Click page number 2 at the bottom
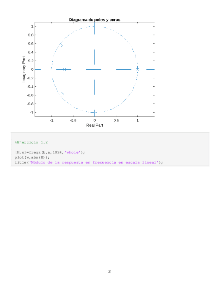The height and width of the screenshot is (284, 219). [x=109, y=271]
